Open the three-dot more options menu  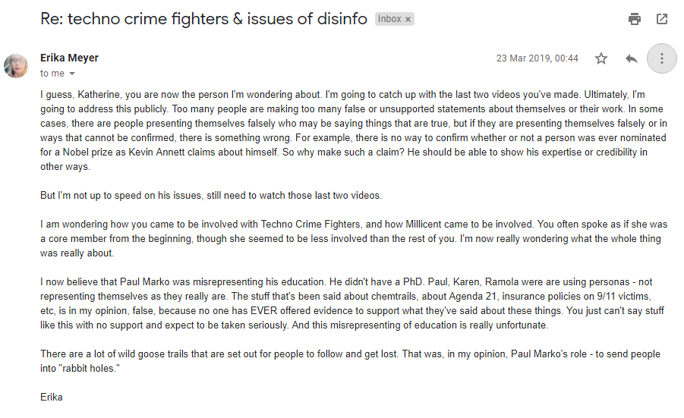(x=662, y=58)
